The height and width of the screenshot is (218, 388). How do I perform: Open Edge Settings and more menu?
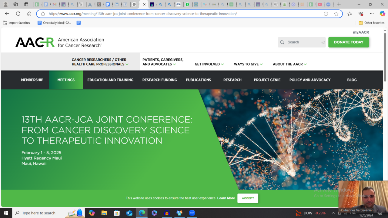pos(372,14)
